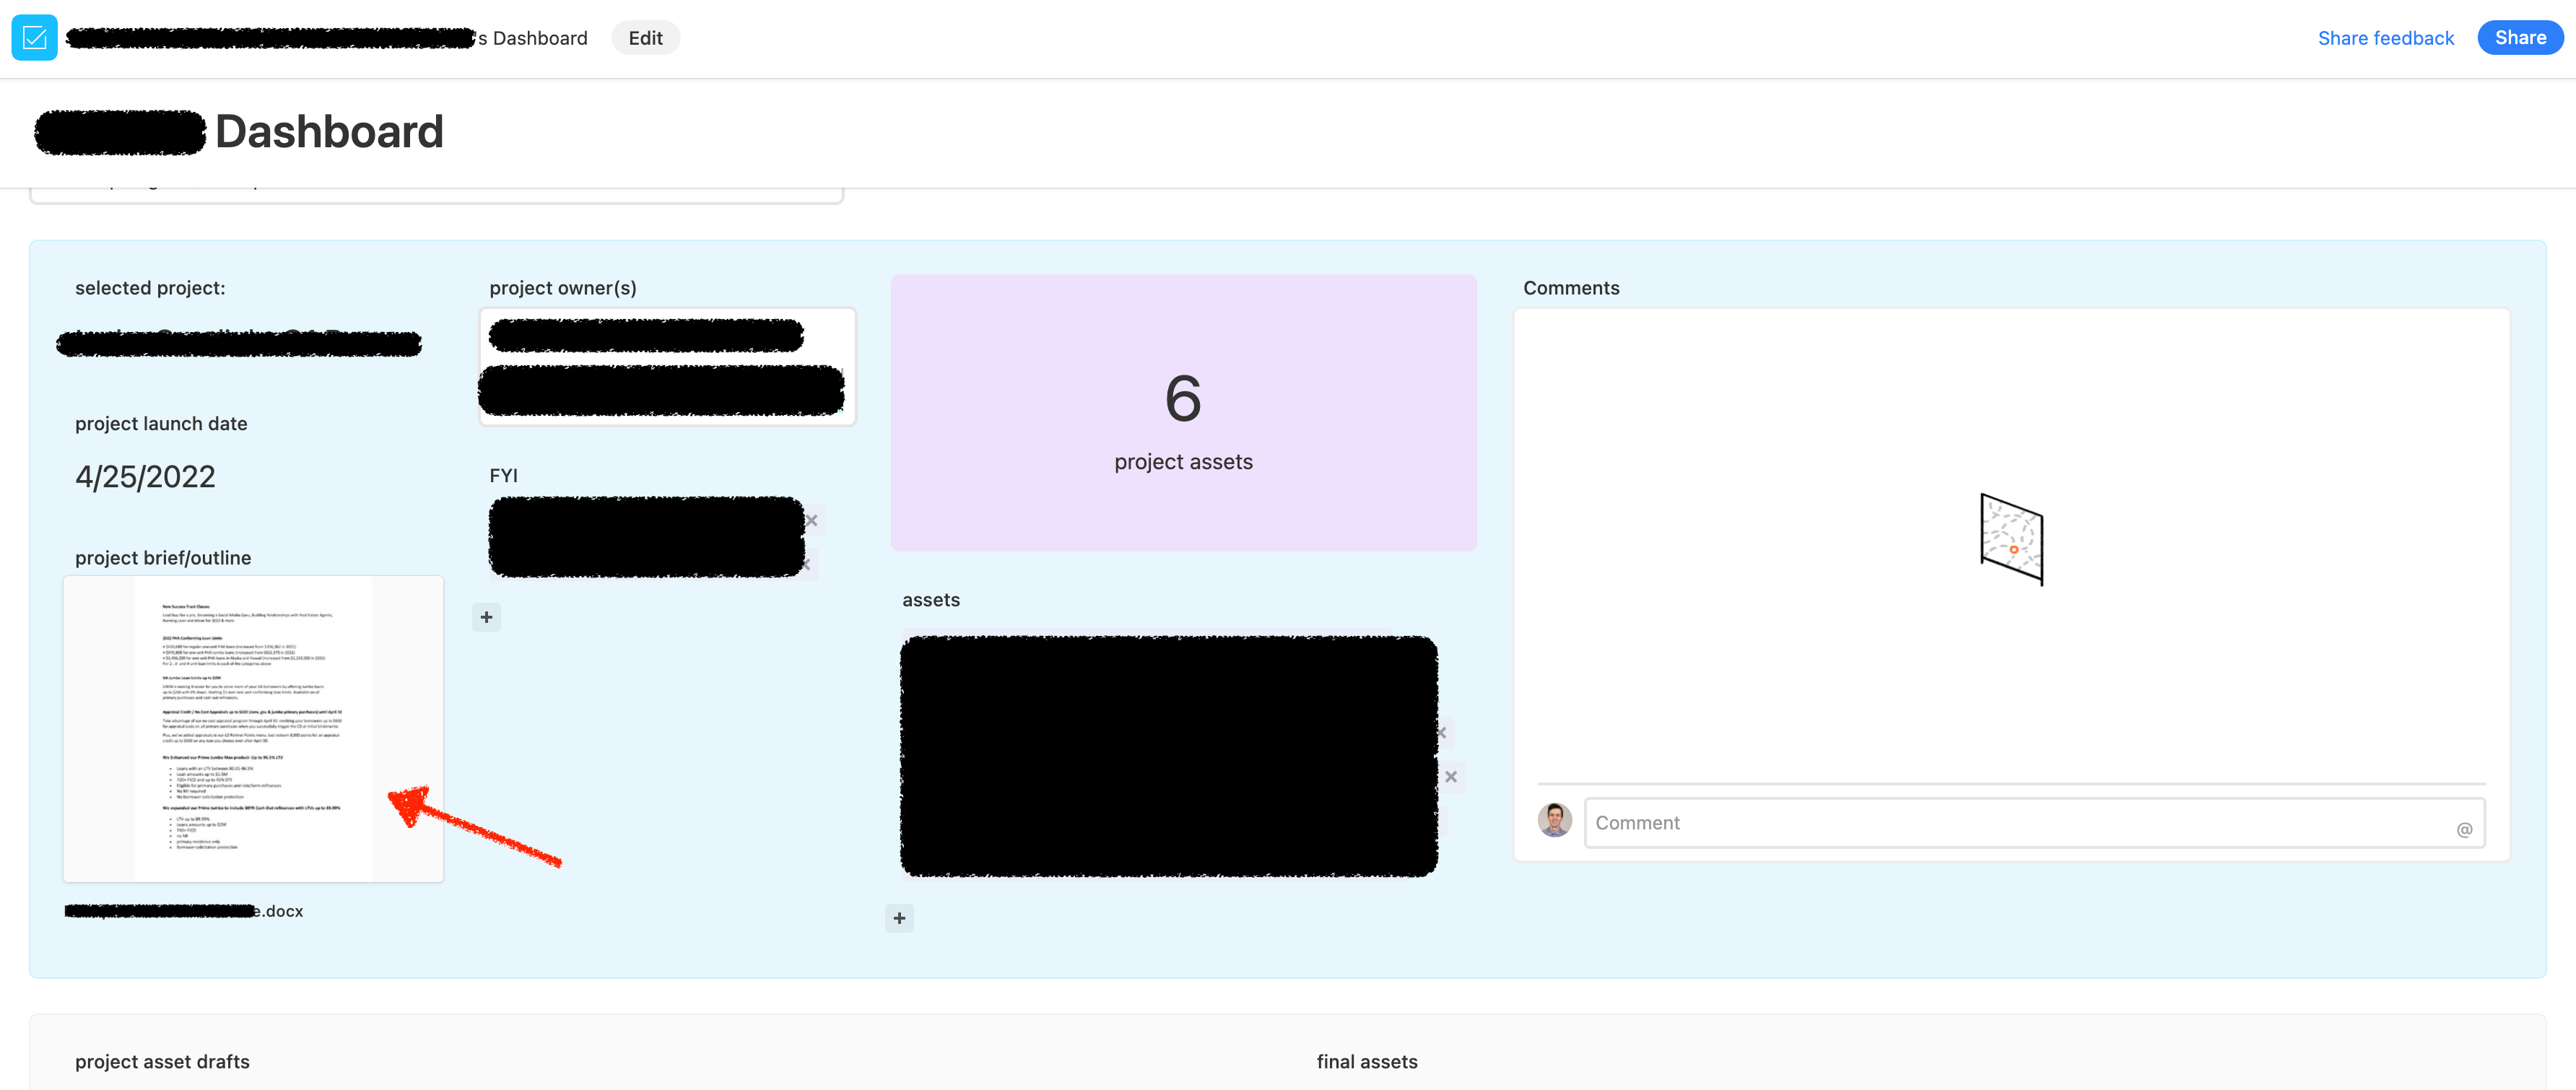The width and height of the screenshot is (2576, 1090).
Task: Click the 'project brief/outline' label
Action: (163, 558)
